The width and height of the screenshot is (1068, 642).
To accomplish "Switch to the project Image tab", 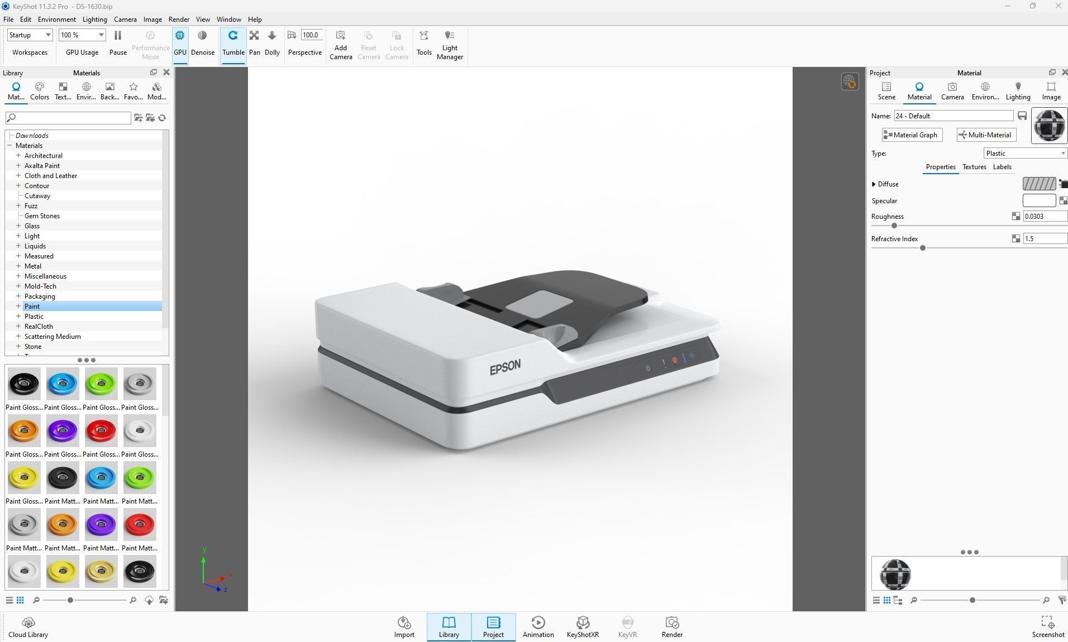I will (1051, 91).
